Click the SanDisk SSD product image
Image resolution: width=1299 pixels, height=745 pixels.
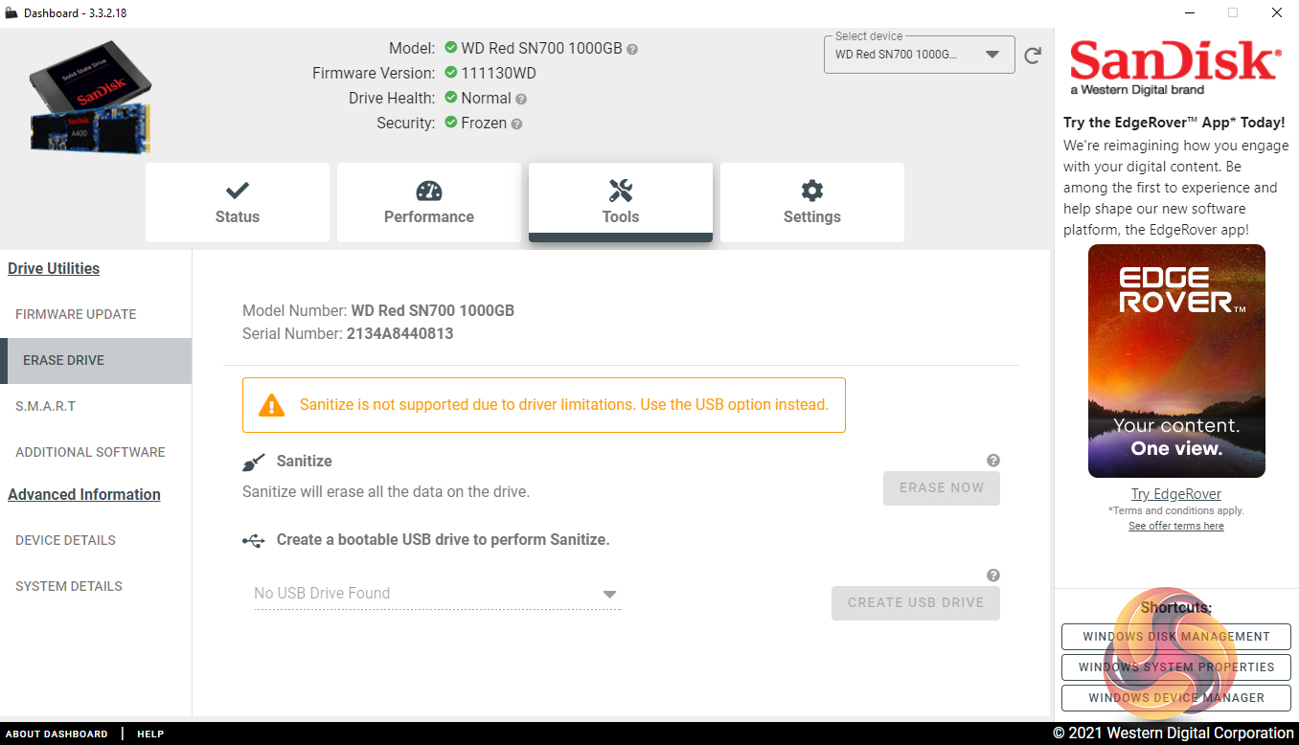(x=90, y=97)
